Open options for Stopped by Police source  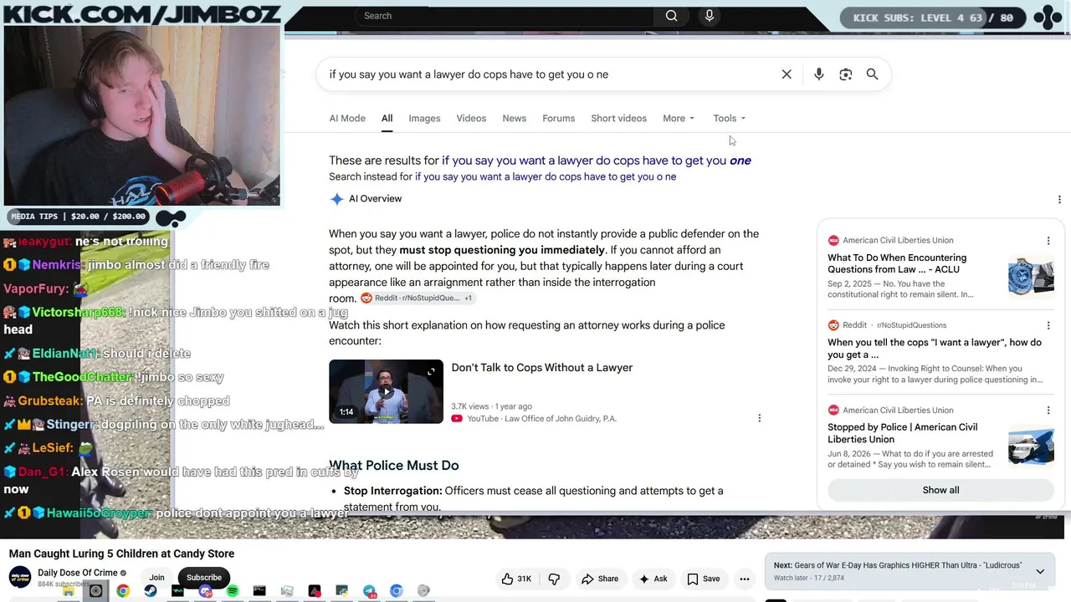click(x=1048, y=410)
